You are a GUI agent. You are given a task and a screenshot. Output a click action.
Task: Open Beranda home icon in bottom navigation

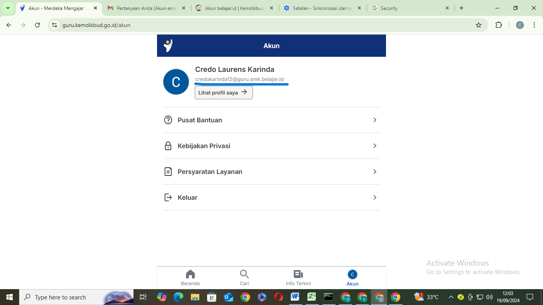190,274
